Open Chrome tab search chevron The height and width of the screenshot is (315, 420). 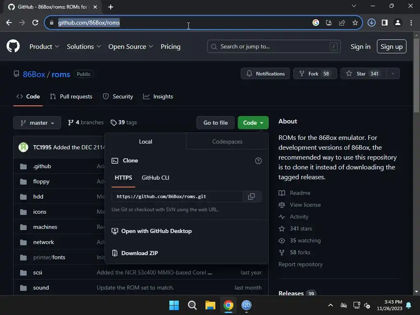354,6
